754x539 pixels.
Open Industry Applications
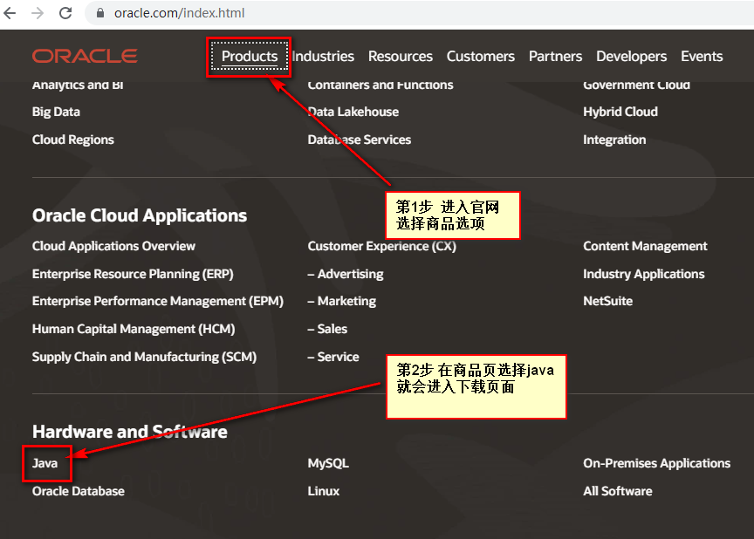pos(644,274)
